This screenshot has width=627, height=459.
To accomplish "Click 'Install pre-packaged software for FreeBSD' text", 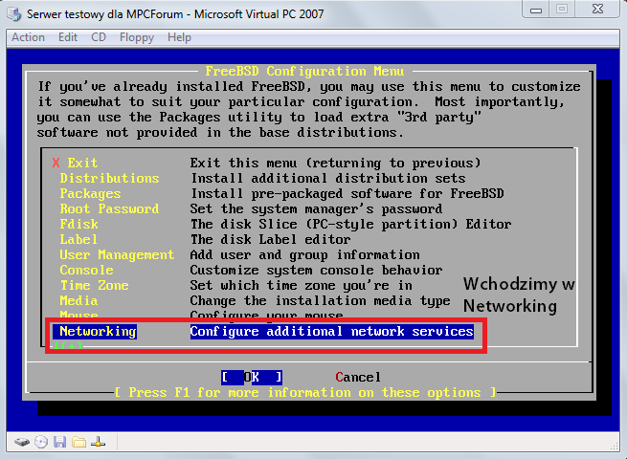I will point(347,194).
